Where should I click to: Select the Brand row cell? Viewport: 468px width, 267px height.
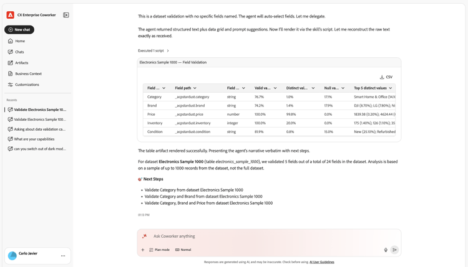[x=152, y=105]
